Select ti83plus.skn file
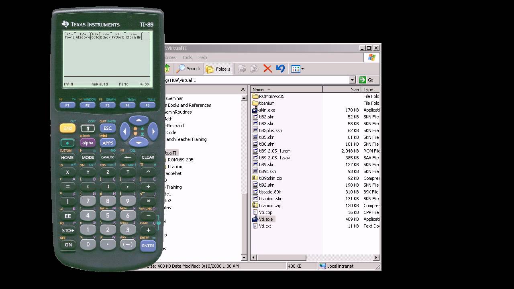The height and width of the screenshot is (289, 514). pos(267,130)
